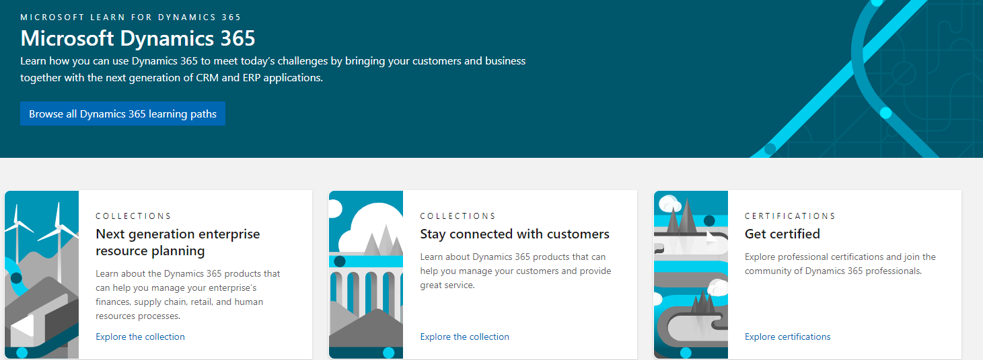Click the aqueduct bridge illustration thumbnail
This screenshot has width=983, height=360.
[x=366, y=274]
